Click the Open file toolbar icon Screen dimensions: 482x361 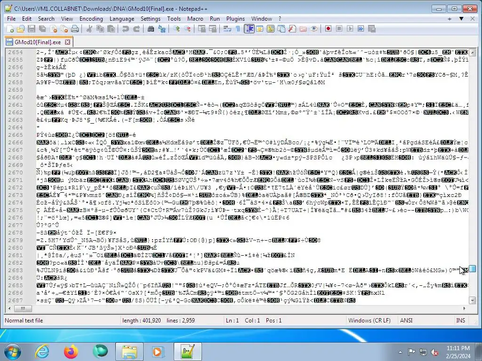21,29
